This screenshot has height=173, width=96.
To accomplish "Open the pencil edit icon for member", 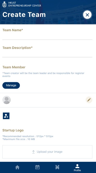I will (89, 100).
